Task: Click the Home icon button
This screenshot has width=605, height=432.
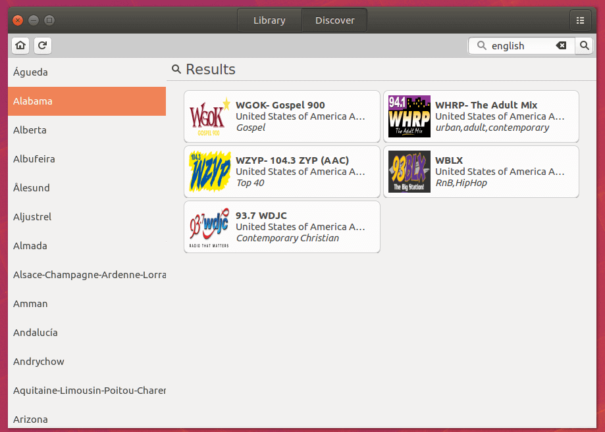Action: point(21,45)
